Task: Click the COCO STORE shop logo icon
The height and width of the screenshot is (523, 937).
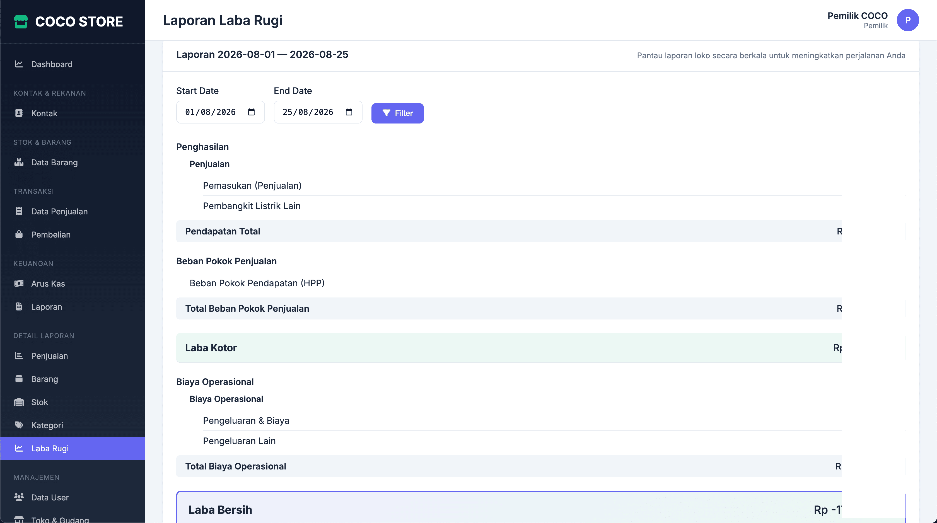Action: click(21, 21)
